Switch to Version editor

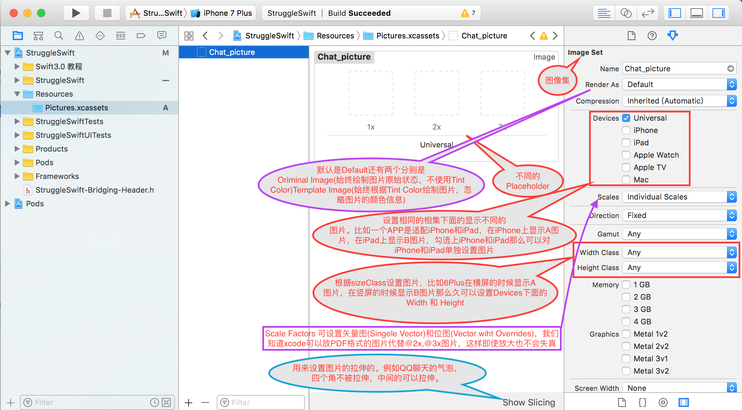coord(648,13)
